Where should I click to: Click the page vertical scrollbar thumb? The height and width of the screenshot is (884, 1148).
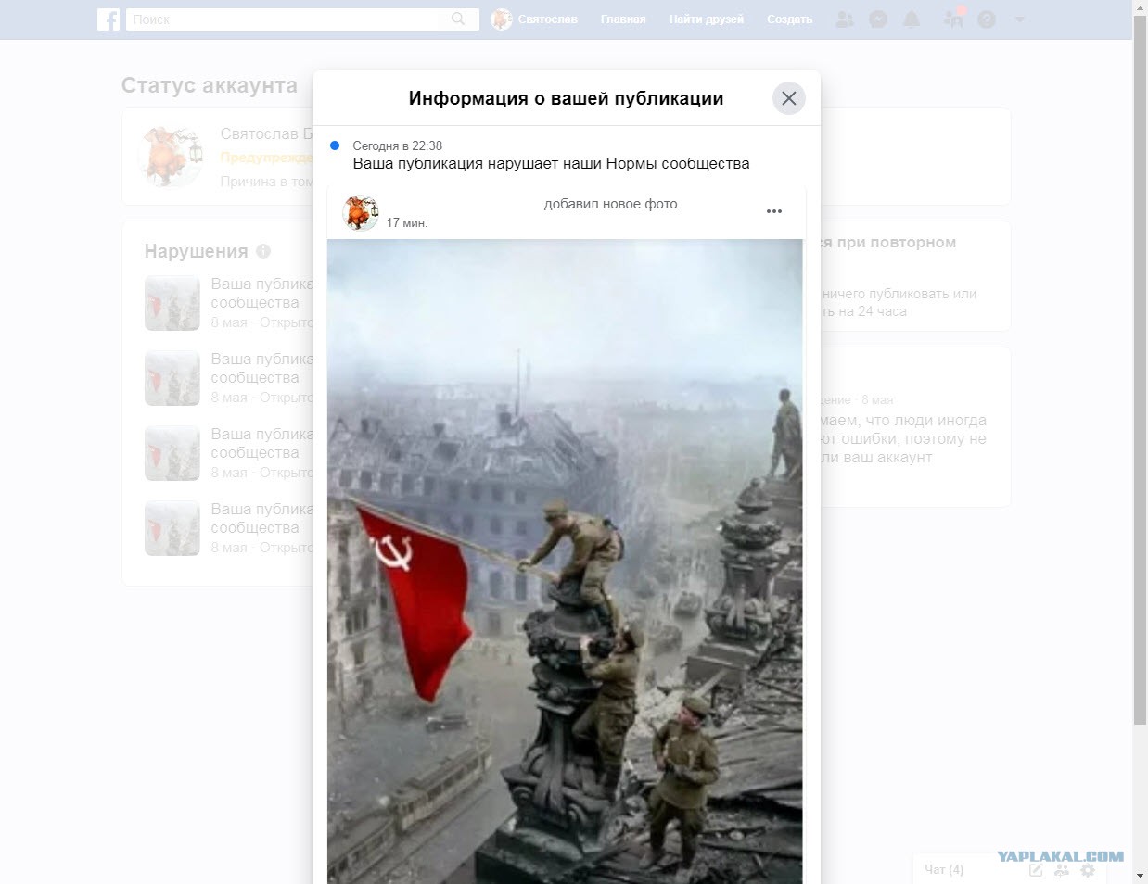1141,371
